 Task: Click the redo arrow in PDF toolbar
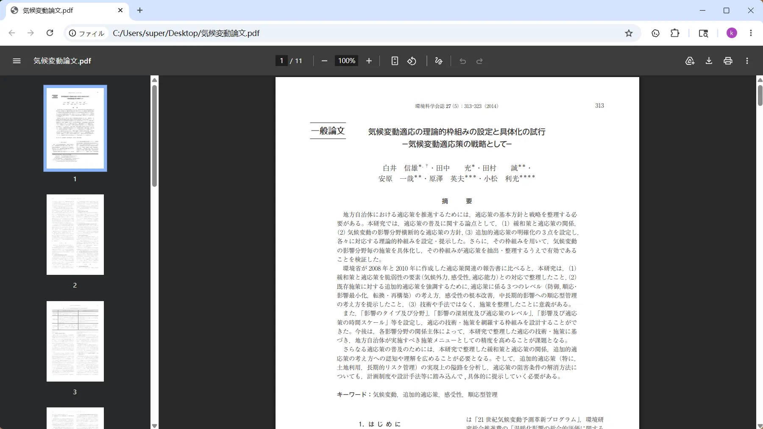[479, 61]
